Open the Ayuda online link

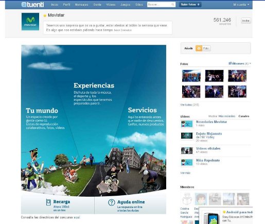(x=131, y=202)
